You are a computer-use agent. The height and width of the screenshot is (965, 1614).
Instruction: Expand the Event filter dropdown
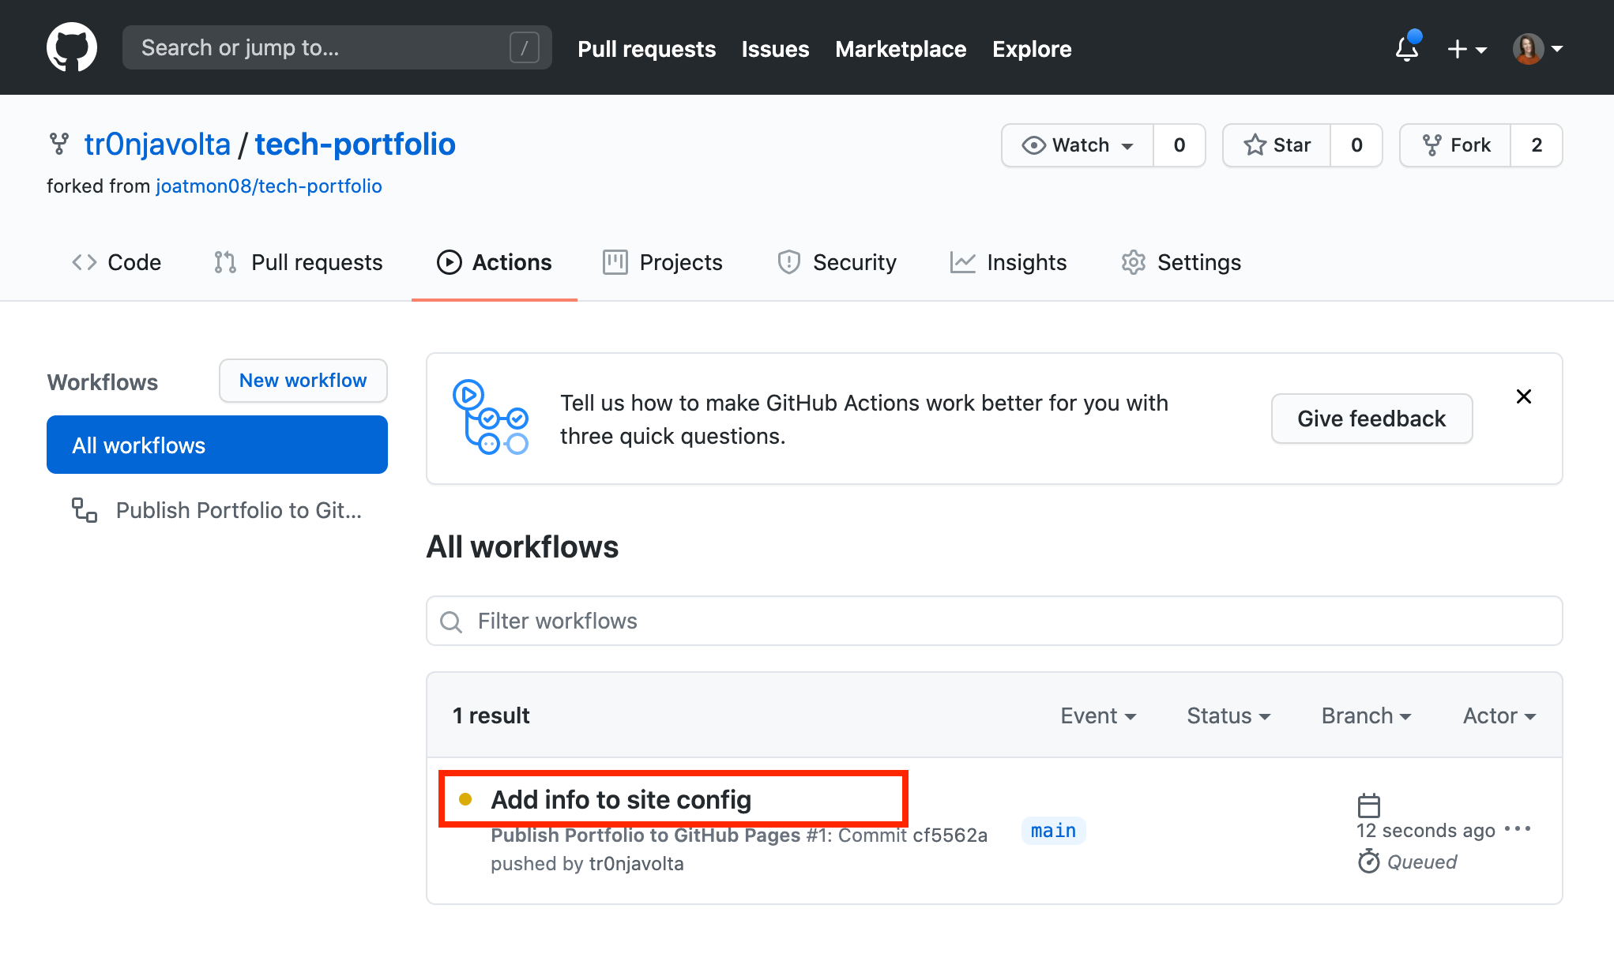(1098, 715)
